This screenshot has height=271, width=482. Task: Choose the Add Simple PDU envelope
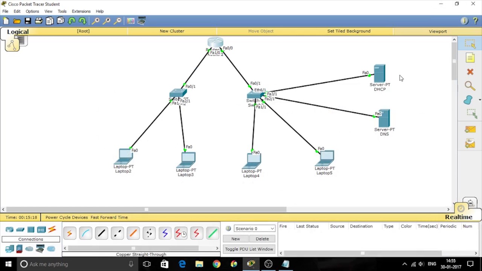(x=470, y=129)
